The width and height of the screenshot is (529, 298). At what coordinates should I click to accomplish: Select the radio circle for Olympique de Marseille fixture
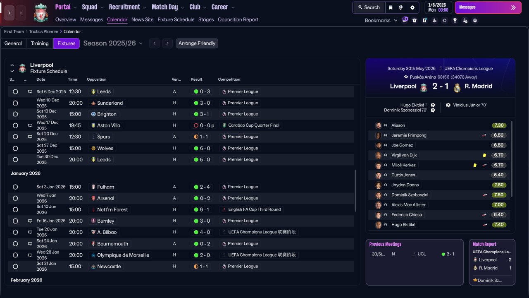(x=15, y=255)
